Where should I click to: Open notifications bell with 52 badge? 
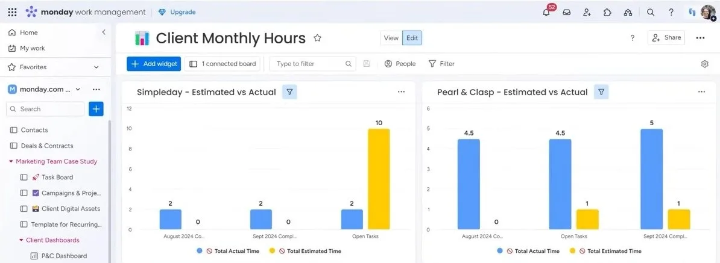coord(547,12)
